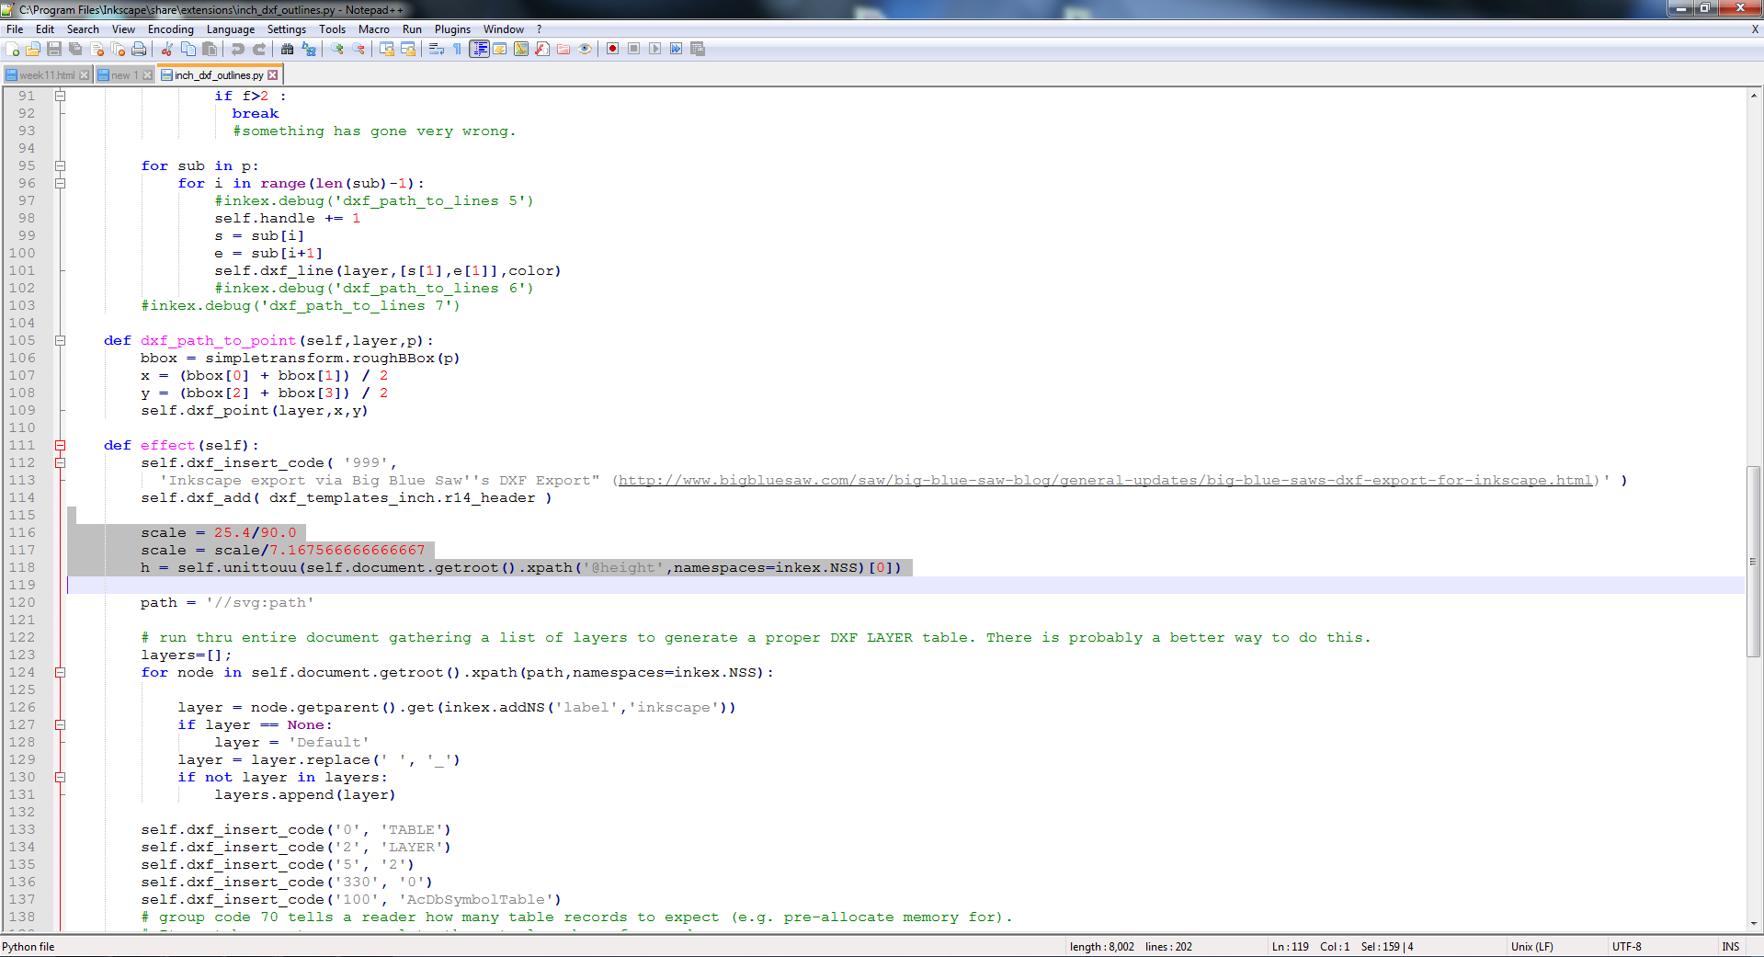Open the Function List icon

pos(542,49)
